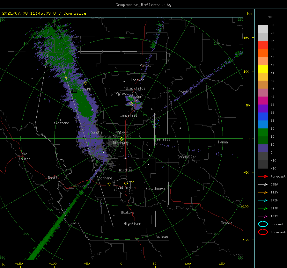Image resolution: width=287 pixels, height=268 pixels.
Task: Click the HighRiver label
Action: 132,224
